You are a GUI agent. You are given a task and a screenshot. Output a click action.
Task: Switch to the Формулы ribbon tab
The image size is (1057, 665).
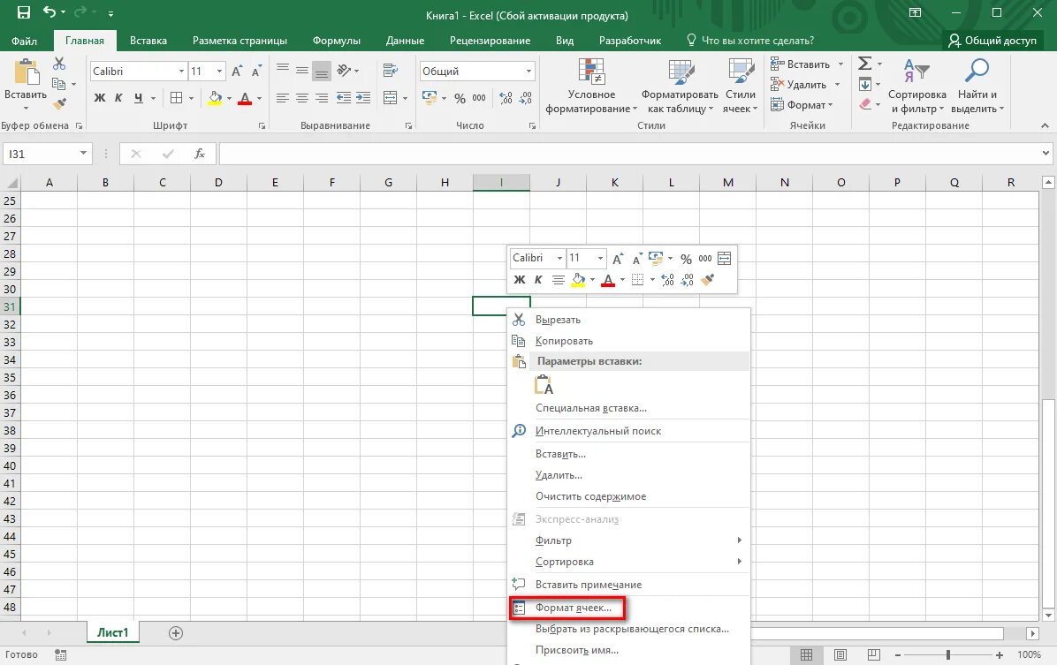(337, 41)
